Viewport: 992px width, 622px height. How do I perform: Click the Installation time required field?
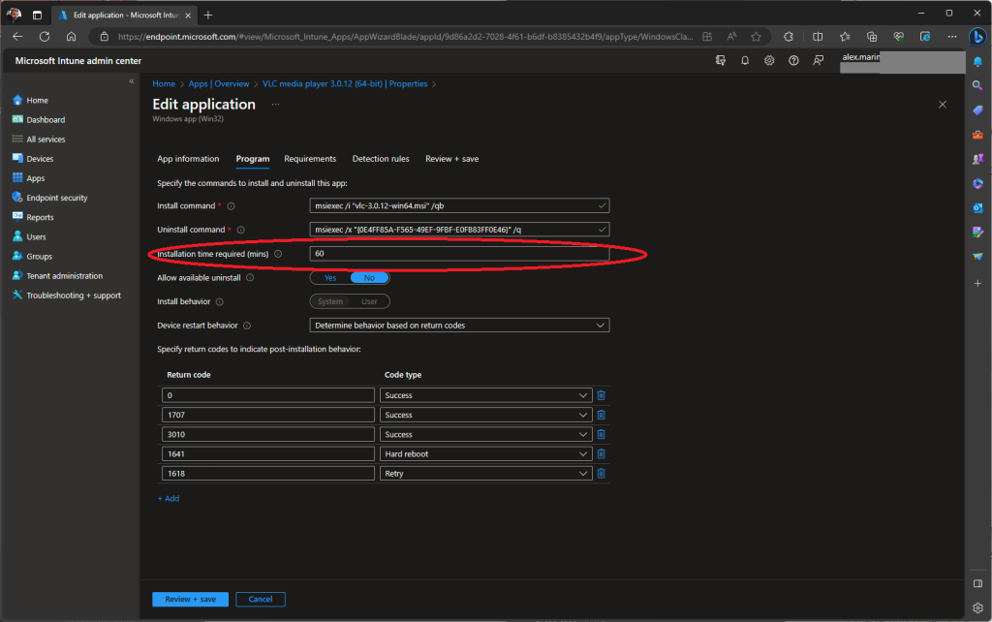[459, 254]
